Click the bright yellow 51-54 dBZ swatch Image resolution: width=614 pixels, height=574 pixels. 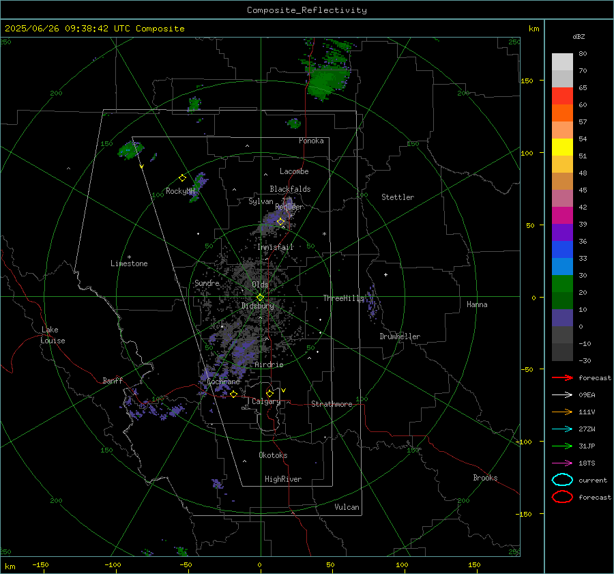(562, 147)
